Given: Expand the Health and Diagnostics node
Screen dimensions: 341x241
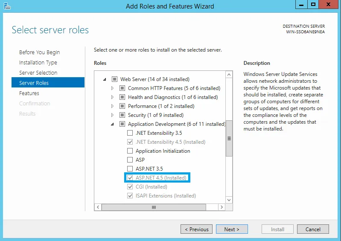Looking at the screenshot, I should (113, 97).
